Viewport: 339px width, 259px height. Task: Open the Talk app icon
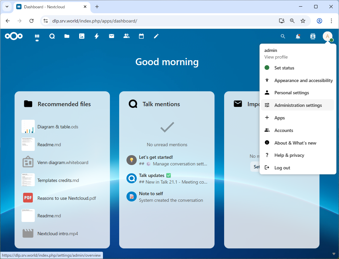[x=52, y=36]
